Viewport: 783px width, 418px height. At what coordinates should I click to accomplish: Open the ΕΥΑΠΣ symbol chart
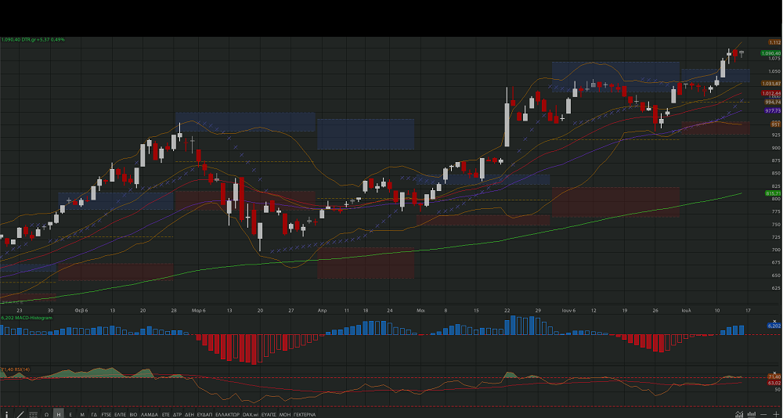269,415
